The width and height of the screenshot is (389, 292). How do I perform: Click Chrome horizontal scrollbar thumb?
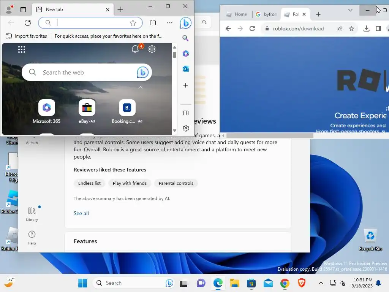click(270, 136)
